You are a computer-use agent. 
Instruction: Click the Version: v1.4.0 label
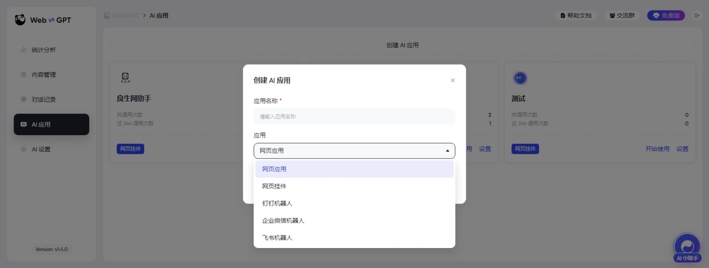[x=52, y=249]
